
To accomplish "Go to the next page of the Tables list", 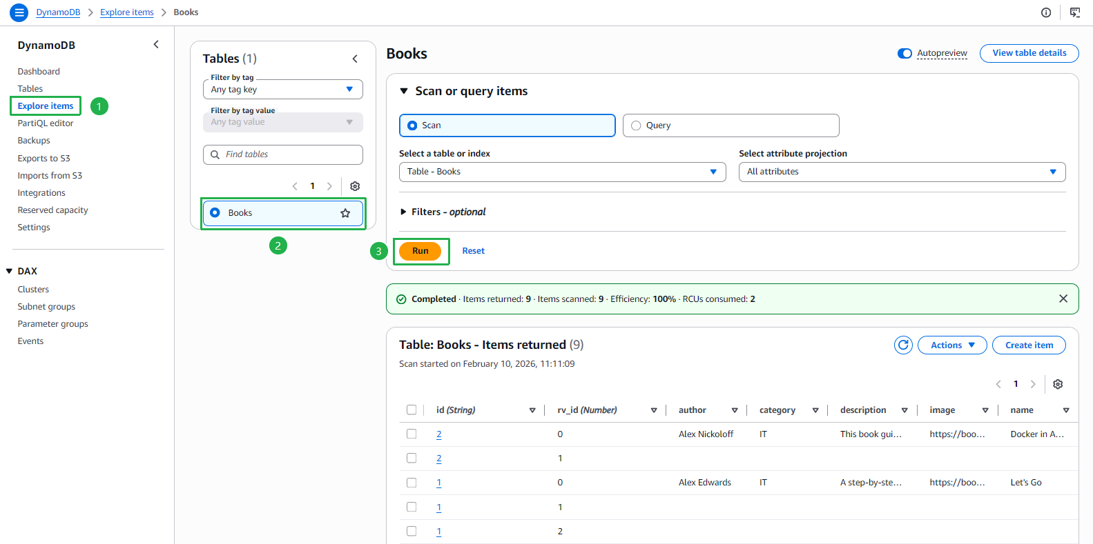I will (x=329, y=186).
